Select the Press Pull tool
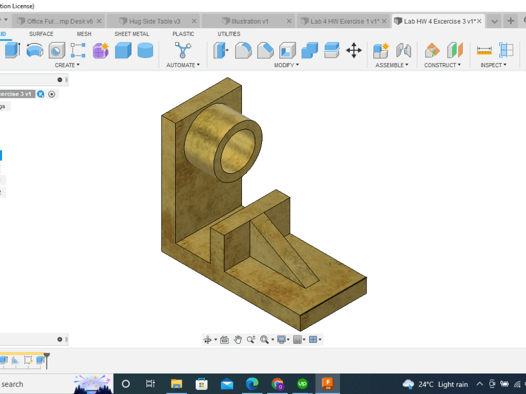The width and height of the screenshot is (526, 394). pos(221,50)
